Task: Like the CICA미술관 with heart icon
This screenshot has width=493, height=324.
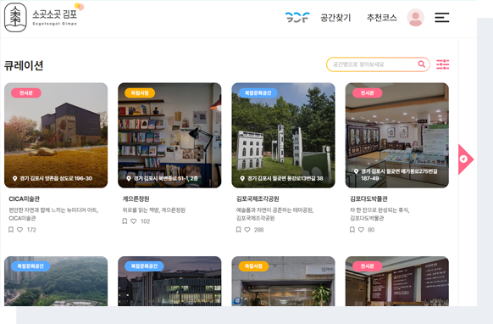Action: (19, 230)
